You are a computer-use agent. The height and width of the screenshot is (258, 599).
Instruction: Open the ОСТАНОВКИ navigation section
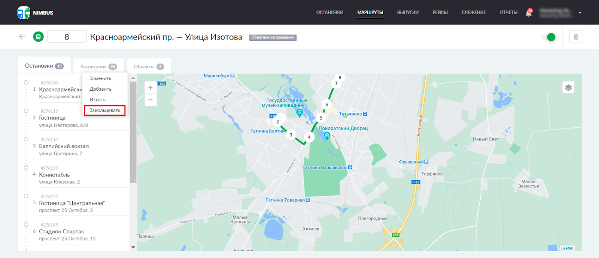point(329,13)
